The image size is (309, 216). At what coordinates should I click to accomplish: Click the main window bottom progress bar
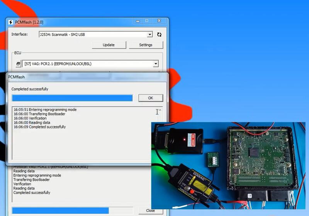pos(60,211)
